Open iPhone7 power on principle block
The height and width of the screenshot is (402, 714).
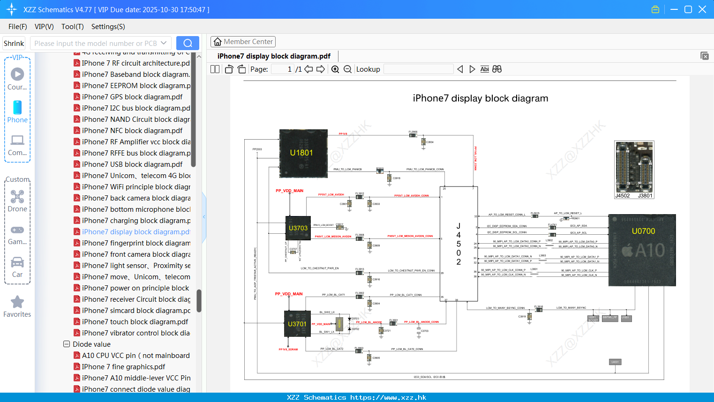click(132, 288)
